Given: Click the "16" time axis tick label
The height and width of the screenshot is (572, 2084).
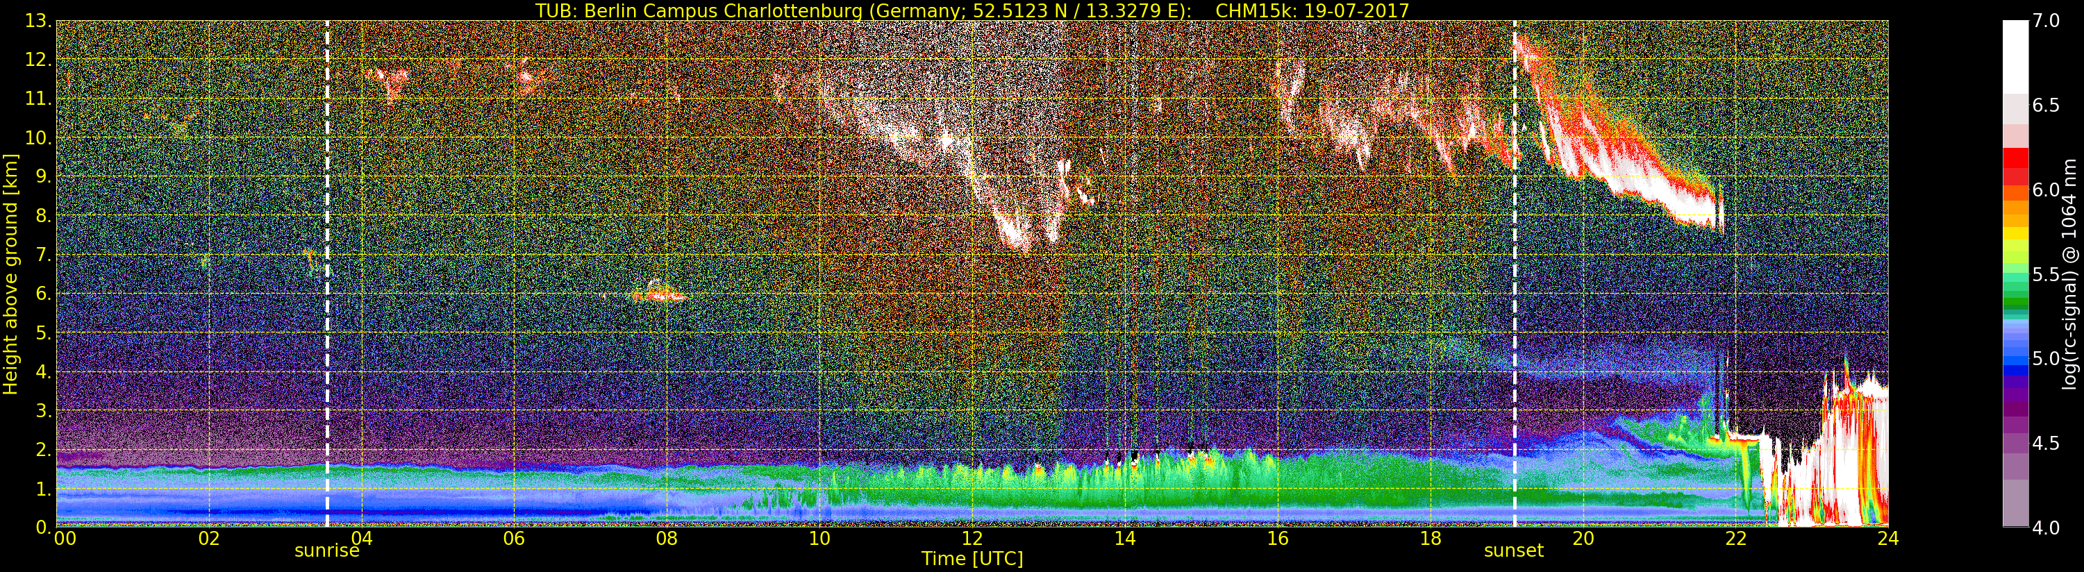Looking at the screenshot, I should point(1278,538).
